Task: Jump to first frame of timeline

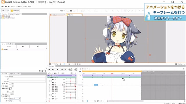Action: (x=49, y=70)
